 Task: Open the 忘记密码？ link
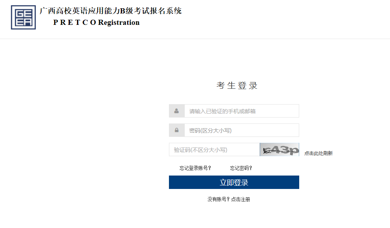point(241,168)
